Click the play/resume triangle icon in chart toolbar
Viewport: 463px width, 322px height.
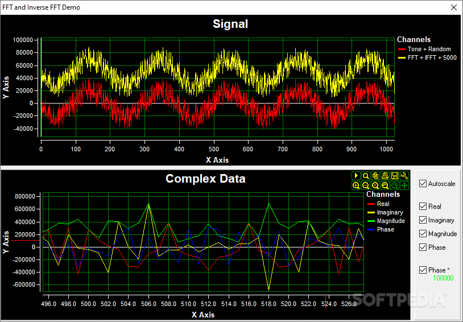point(356,176)
